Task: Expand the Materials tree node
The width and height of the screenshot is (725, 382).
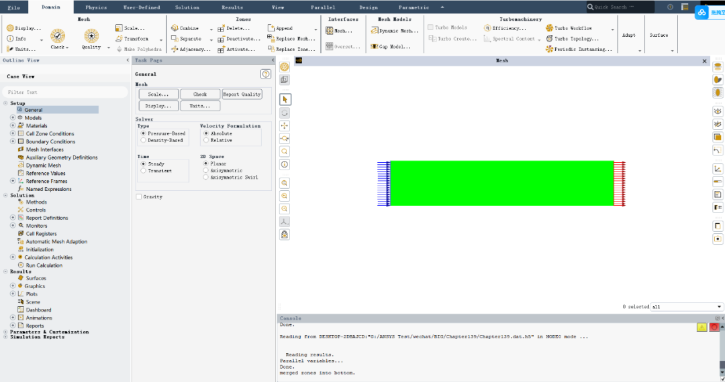Action: (x=13, y=125)
